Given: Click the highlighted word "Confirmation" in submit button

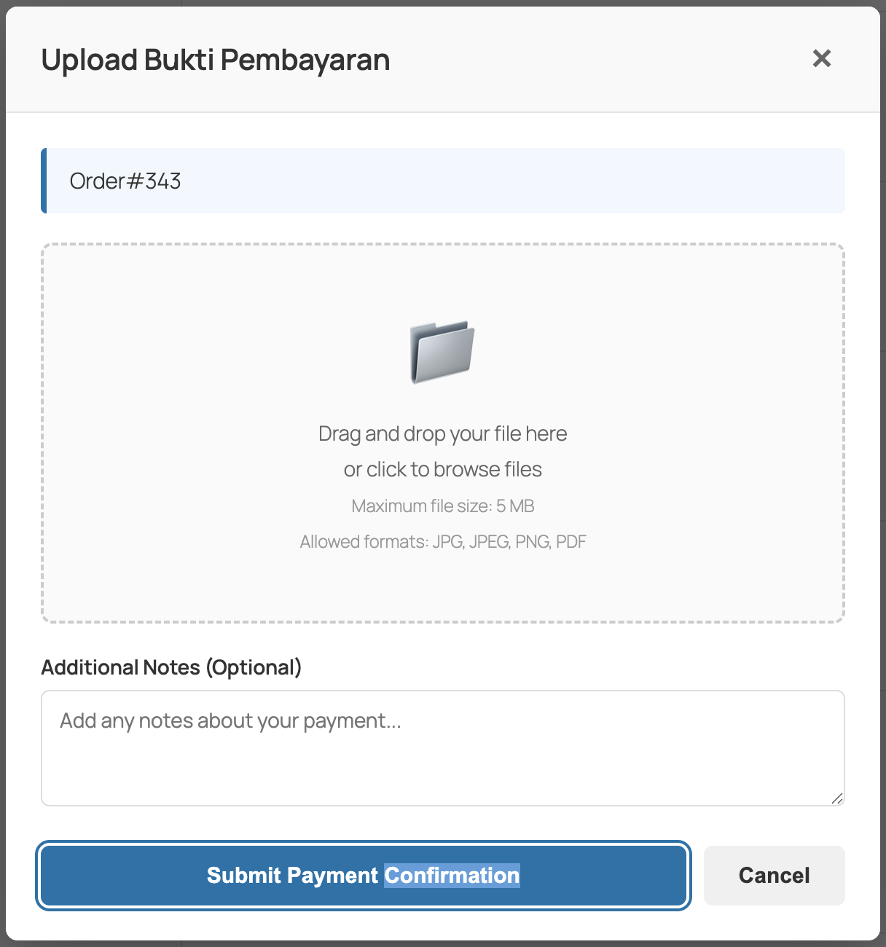Looking at the screenshot, I should pos(452,875).
